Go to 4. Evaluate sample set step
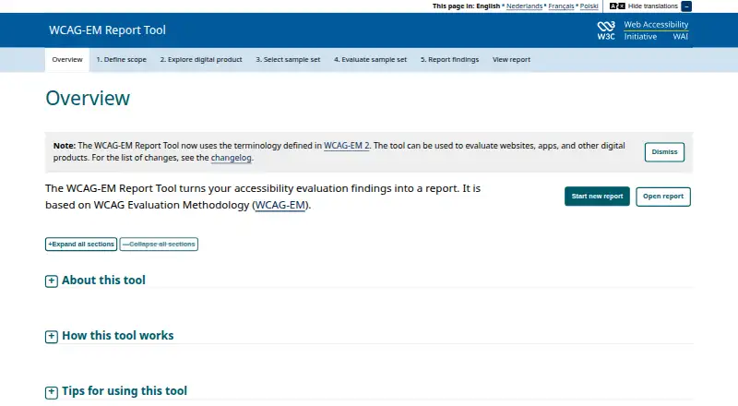Image resolution: width=738 pixels, height=406 pixels. click(371, 60)
